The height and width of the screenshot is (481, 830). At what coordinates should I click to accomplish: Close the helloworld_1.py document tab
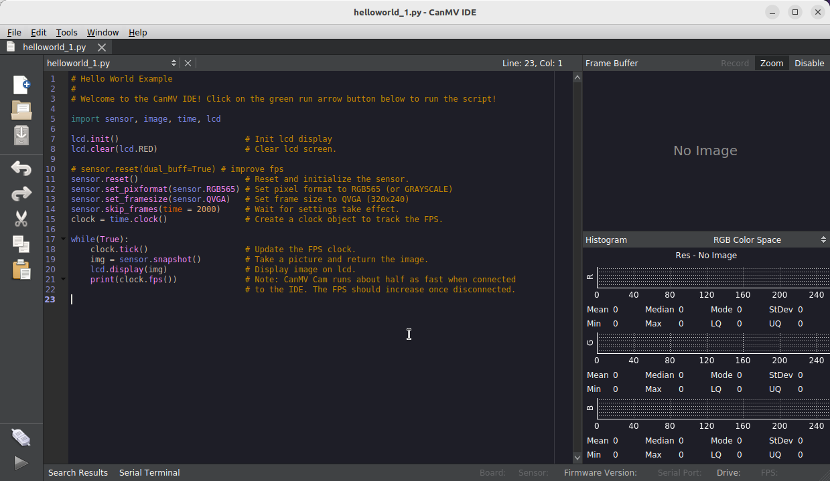click(x=102, y=47)
